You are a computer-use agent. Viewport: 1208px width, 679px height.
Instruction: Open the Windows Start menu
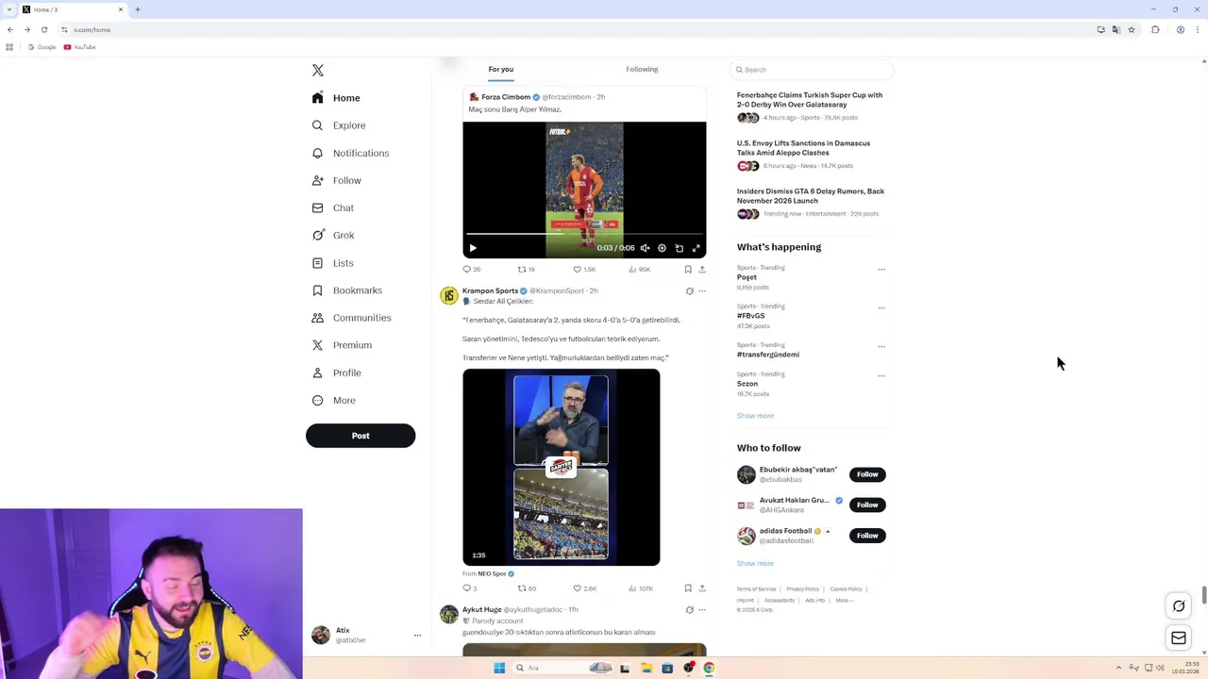499,668
